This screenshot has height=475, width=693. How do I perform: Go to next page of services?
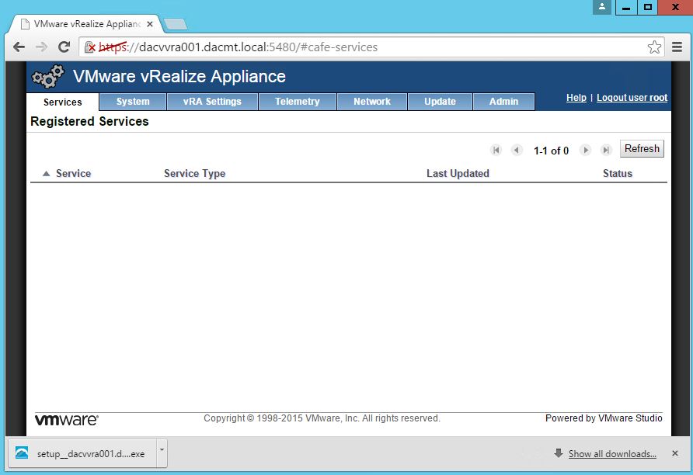[x=585, y=150]
